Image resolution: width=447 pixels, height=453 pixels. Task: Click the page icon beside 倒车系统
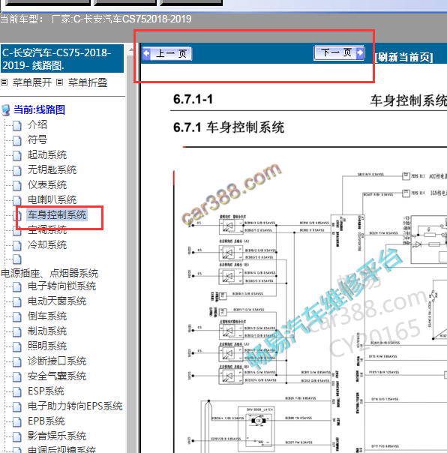tap(17, 317)
